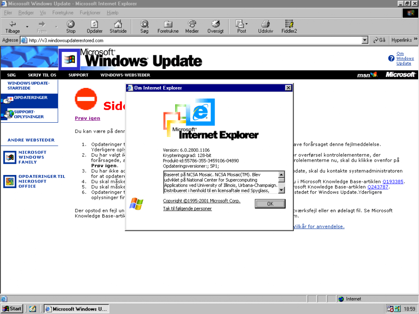The image size is (419, 314).
Task: Go to Startside home icon
Action: tap(118, 24)
